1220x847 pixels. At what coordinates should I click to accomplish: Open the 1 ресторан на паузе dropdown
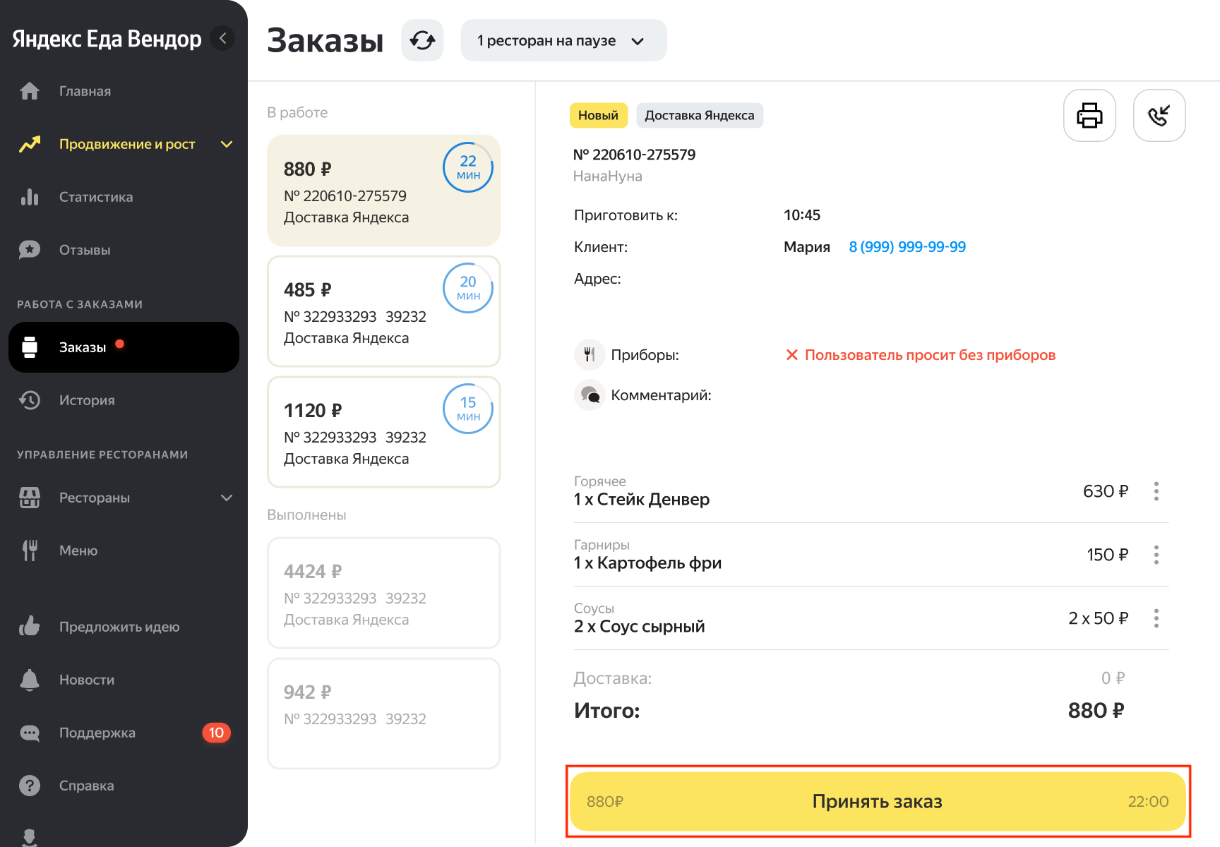[563, 40]
